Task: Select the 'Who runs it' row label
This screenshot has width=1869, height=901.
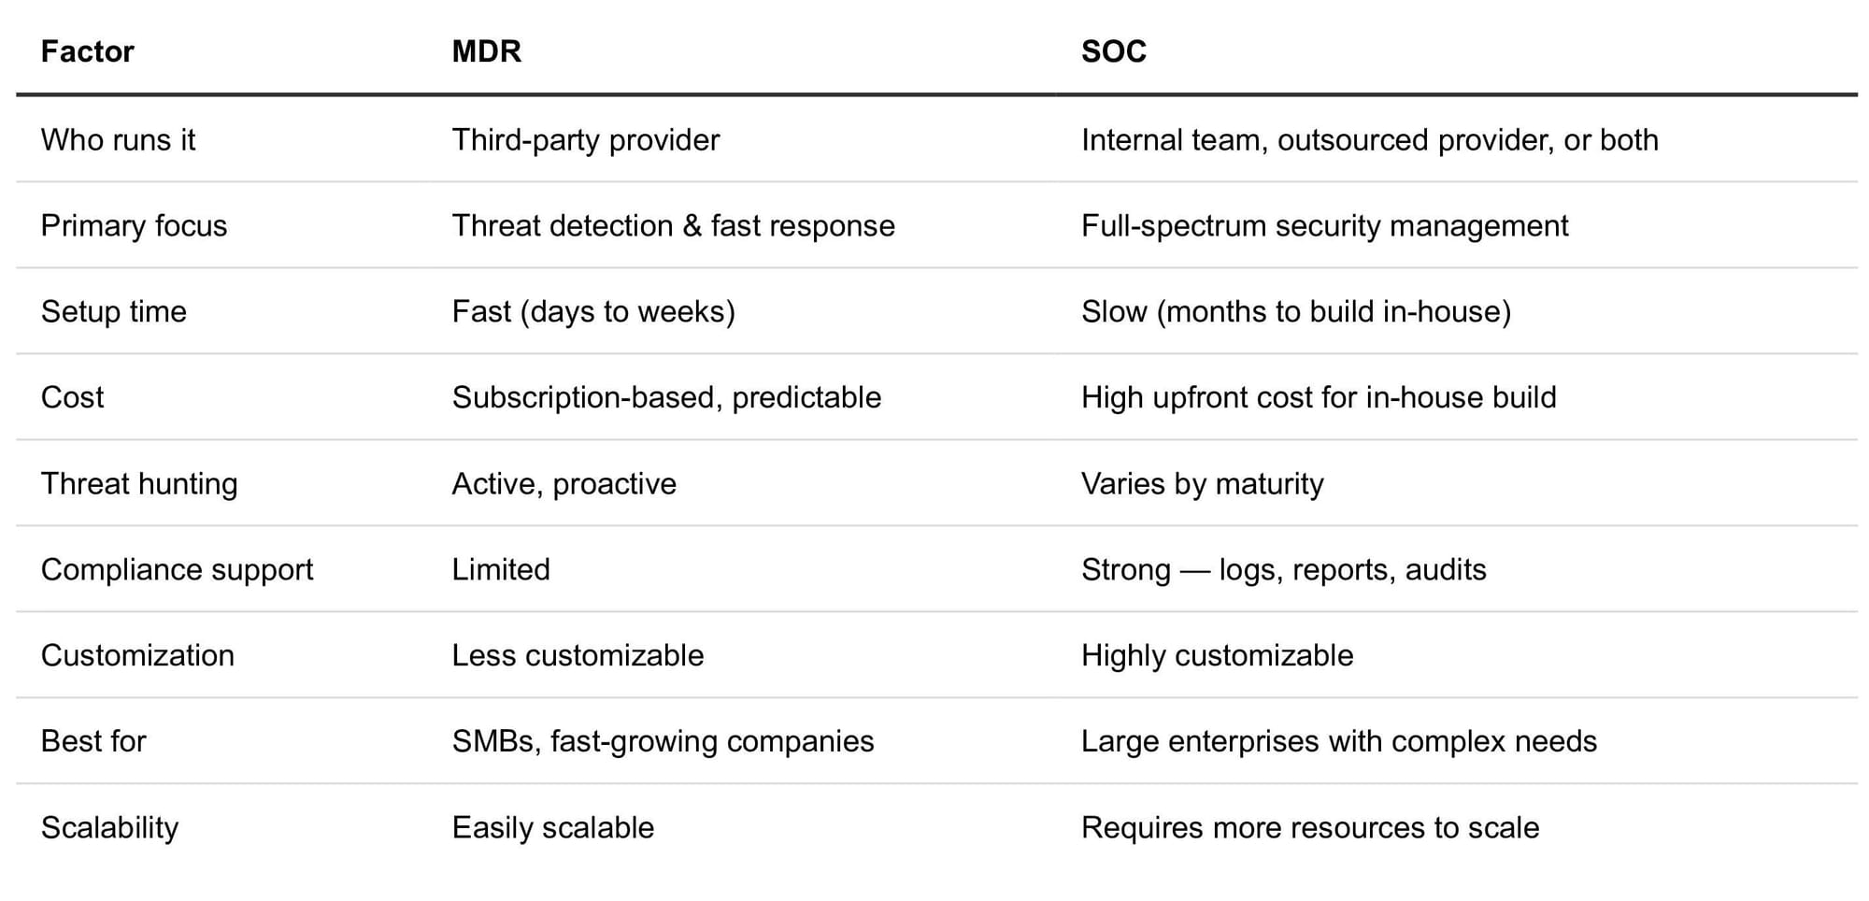Action: pyautogui.click(x=119, y=140)
